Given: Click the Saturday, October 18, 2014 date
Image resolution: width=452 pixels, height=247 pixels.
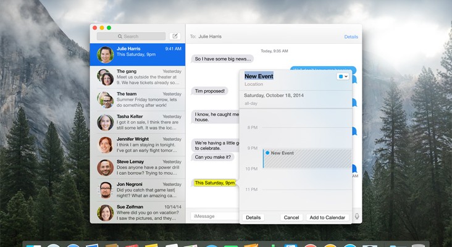Looking at the screenshot, I should coord(275,96).
